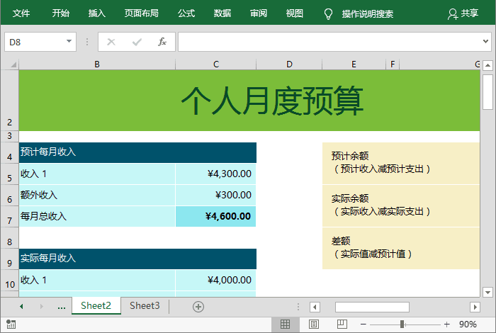Screen dimensions: 496x333
Task: Select row 2 header
Action: 9,100
